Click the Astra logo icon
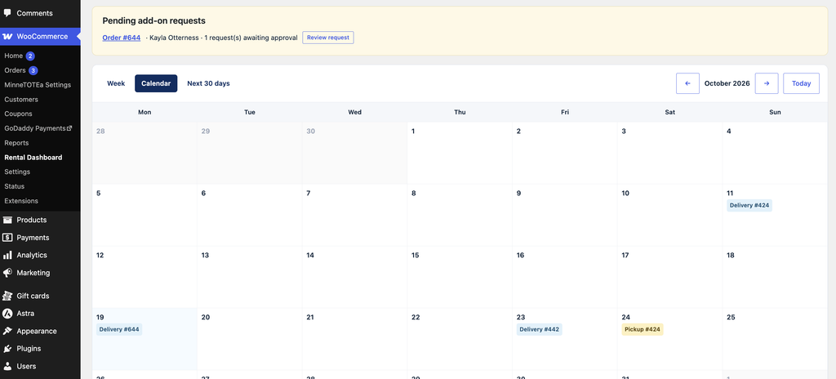Viewport: 836px width, 379px height. pos(7,314)
